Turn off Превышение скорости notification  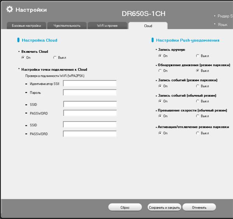(x=198, y=116)
